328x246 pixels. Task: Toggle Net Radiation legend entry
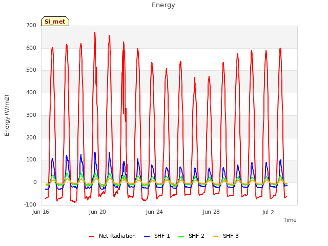click(112, 236)
